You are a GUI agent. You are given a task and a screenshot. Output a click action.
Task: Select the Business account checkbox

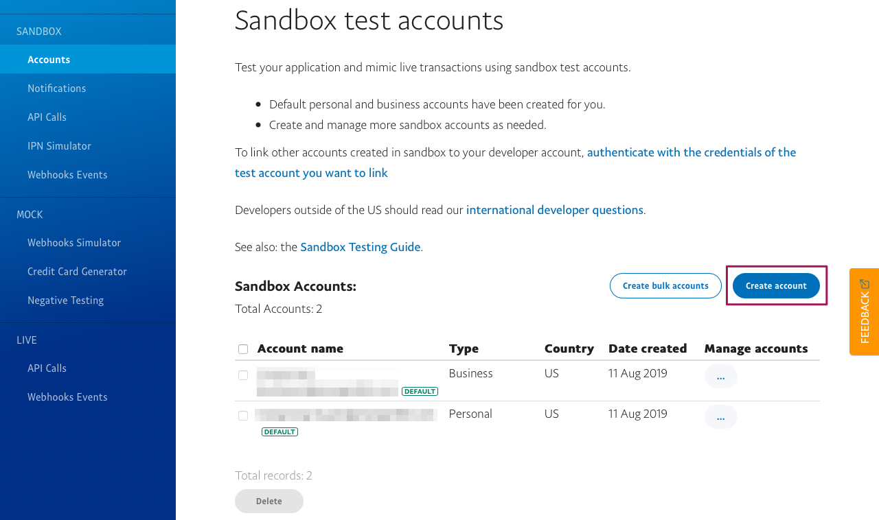(x=243, y=375)
